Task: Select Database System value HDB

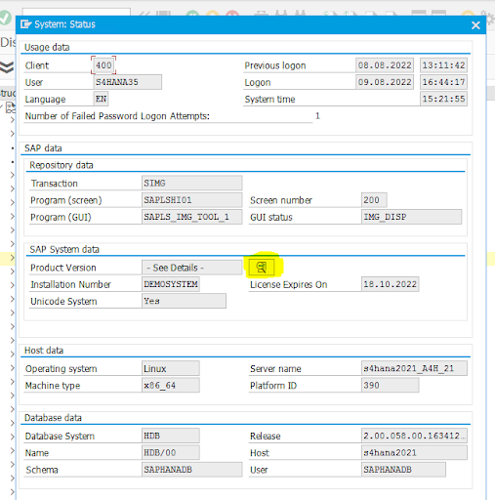Action: coord(171,436)
